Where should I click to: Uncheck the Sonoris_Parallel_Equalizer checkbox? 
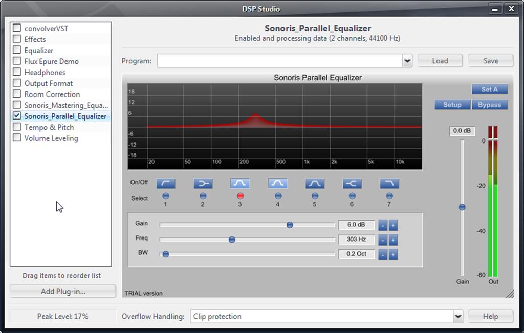point(17,116)
